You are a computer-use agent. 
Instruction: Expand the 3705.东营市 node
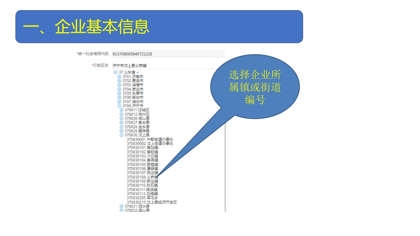(x=119, y=93)
